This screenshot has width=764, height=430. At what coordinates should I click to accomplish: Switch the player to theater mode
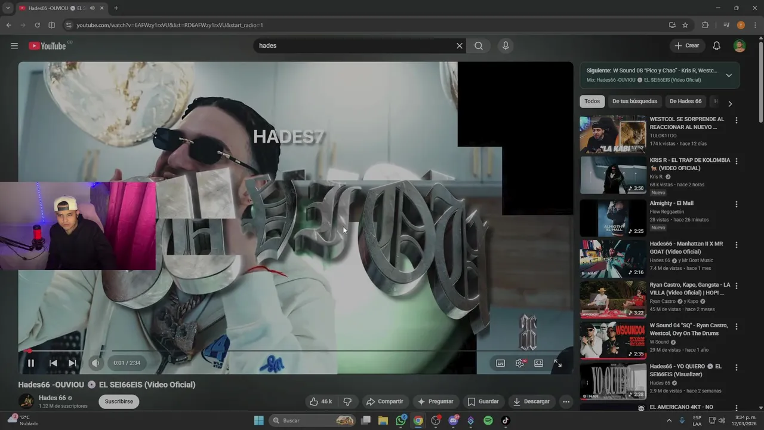(x=539, y=363)
